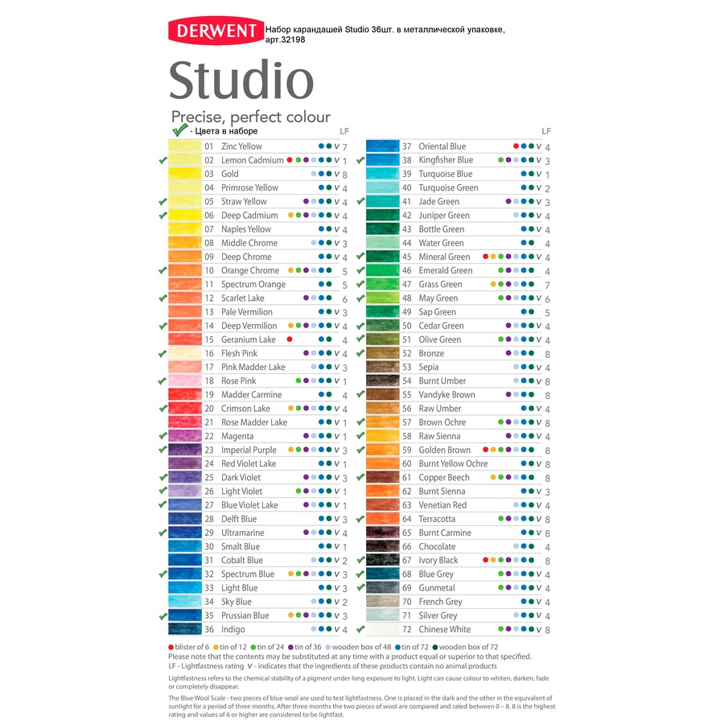Screen dimensions: 724x724
Task: Click the 'Venetian Red' color name
Action: click(x=442, y=505)
